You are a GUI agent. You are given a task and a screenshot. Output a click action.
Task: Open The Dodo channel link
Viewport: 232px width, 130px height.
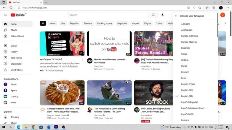pos(98,116)
